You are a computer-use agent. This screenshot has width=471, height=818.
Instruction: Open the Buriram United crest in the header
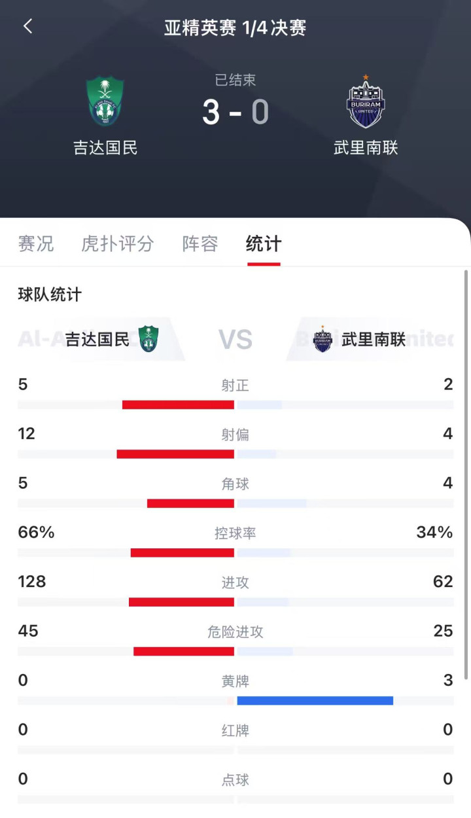pos(366,102)
